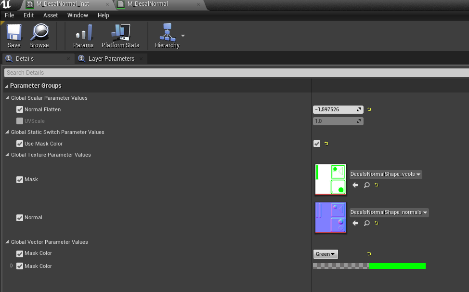Close the M_DecalNormal tab
469x292 pixels.
(x=198, y=4)
